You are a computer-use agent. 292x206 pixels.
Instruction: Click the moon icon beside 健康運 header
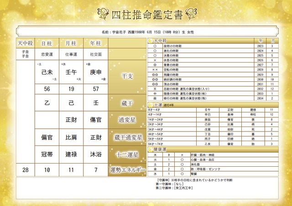151,149
